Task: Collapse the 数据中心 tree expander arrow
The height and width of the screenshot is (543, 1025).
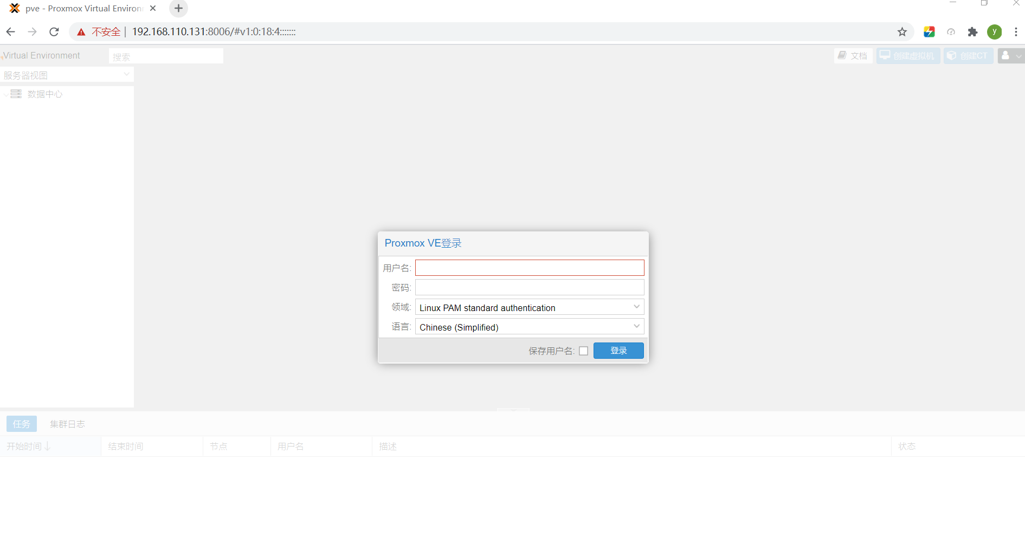Action: [x=5, y=94]
